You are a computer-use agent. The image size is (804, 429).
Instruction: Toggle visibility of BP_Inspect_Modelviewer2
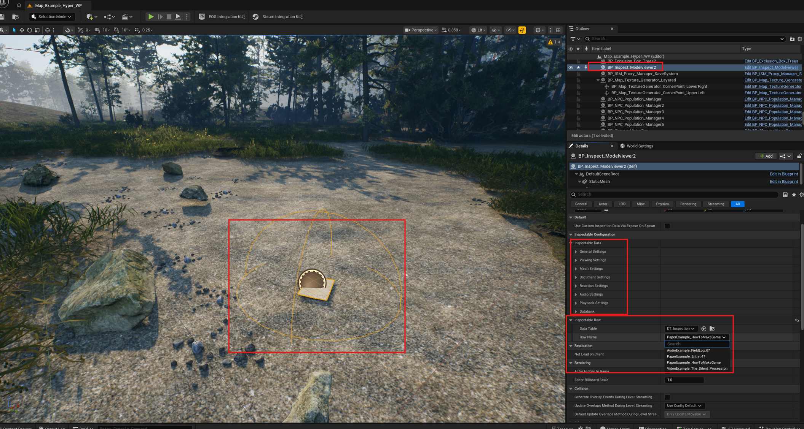[570, 67]
